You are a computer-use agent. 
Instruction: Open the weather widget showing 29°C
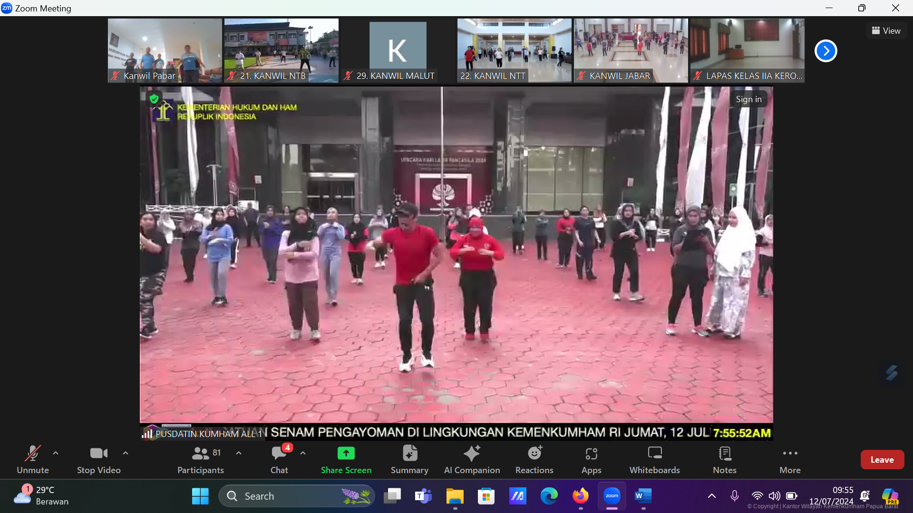[x=41, y=496]
